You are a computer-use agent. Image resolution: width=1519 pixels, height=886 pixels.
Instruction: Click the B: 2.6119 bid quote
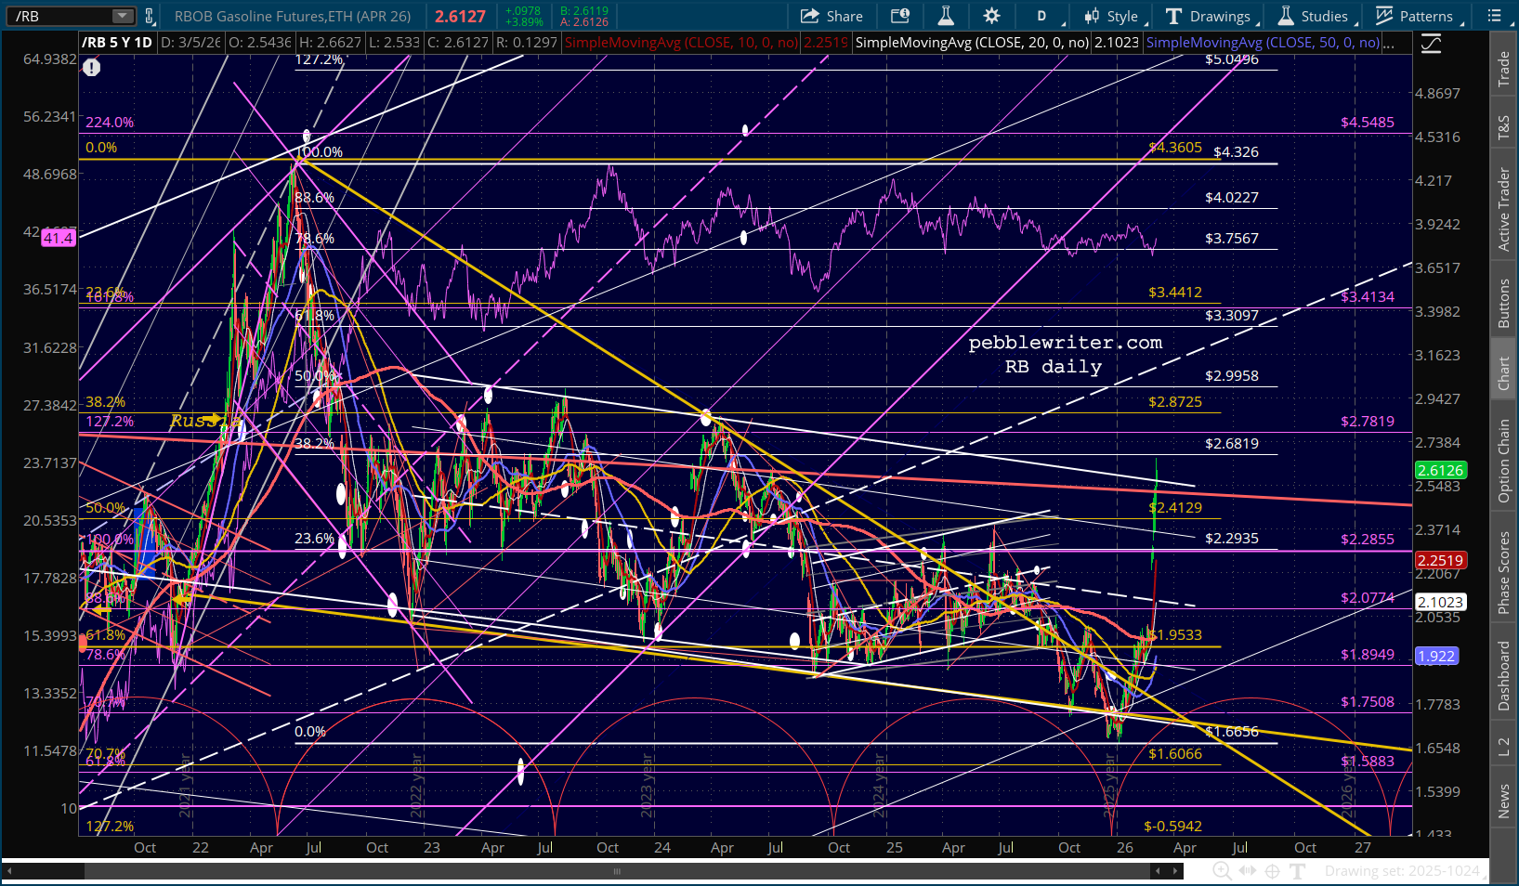pos(584,11)
